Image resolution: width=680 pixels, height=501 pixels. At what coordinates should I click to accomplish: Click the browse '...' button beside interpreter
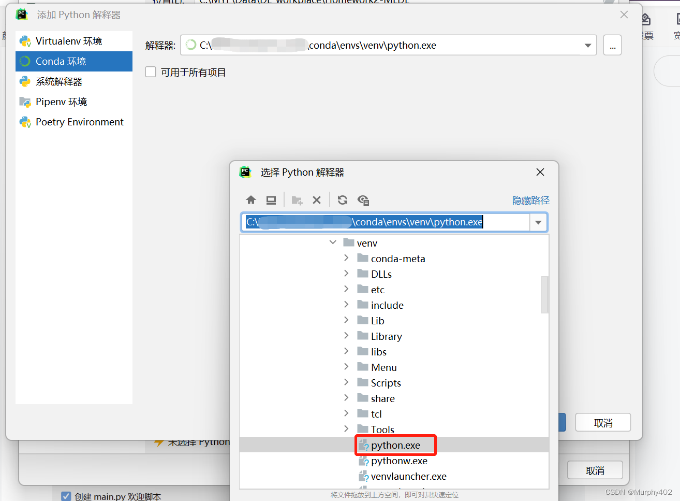(613, 45)
